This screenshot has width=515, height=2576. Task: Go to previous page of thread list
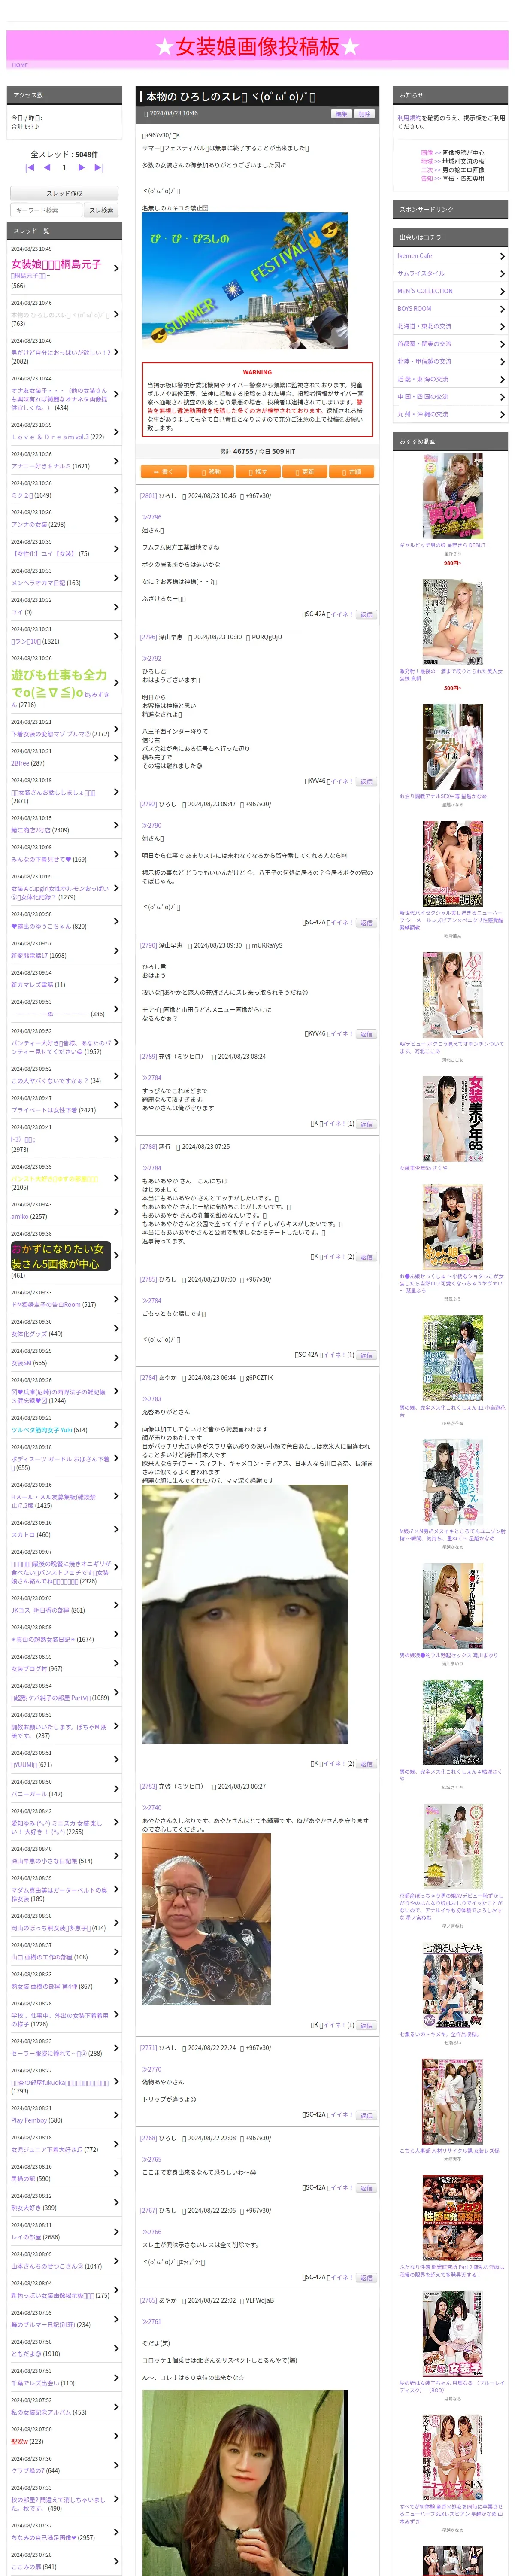click(48, 167)
